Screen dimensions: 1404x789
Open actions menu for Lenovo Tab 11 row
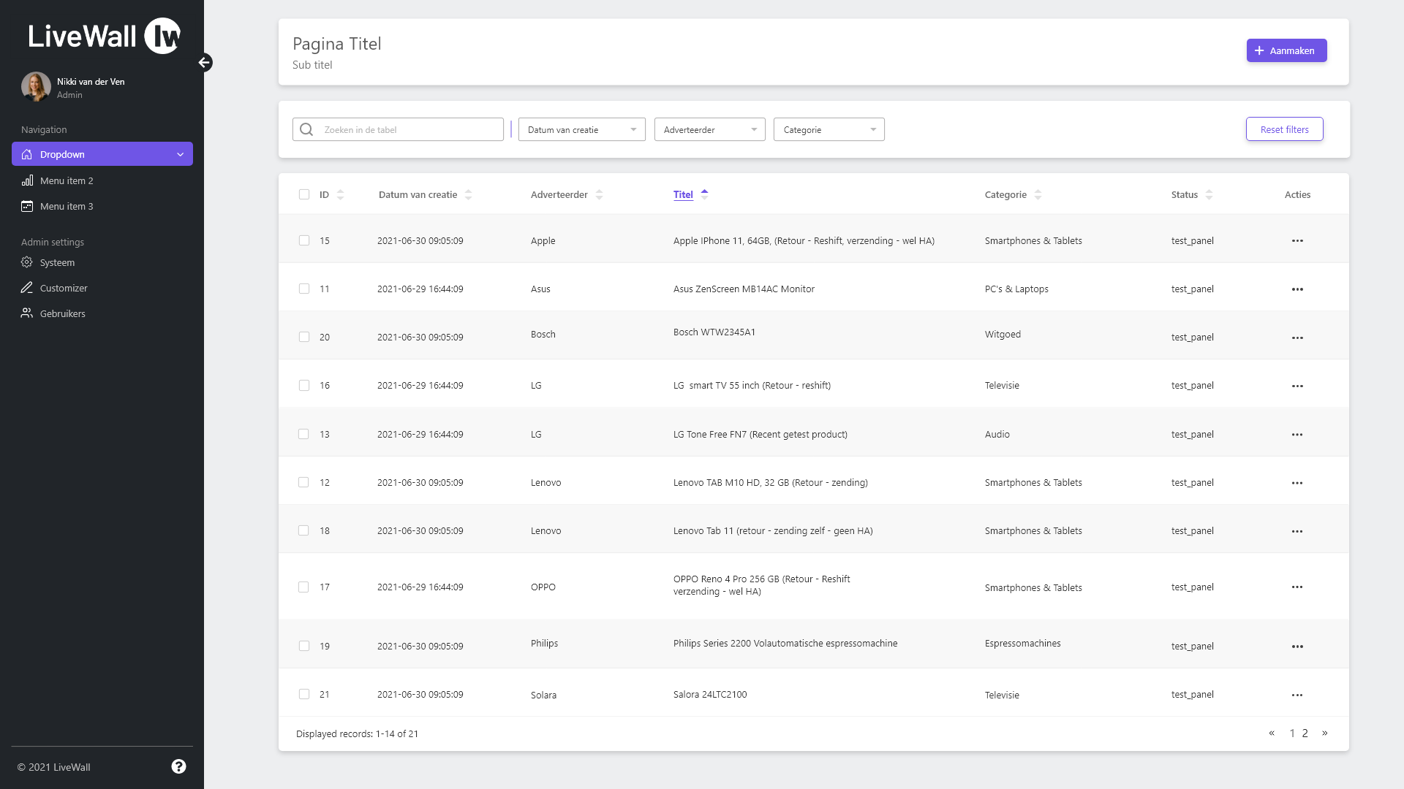pyautogui.click(x=1297, y=531)
